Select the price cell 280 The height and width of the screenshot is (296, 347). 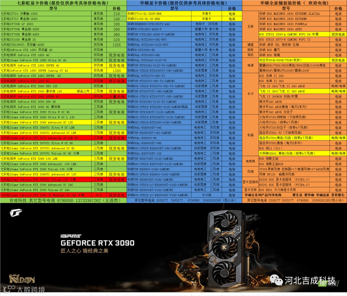click(x=117, y=24)
